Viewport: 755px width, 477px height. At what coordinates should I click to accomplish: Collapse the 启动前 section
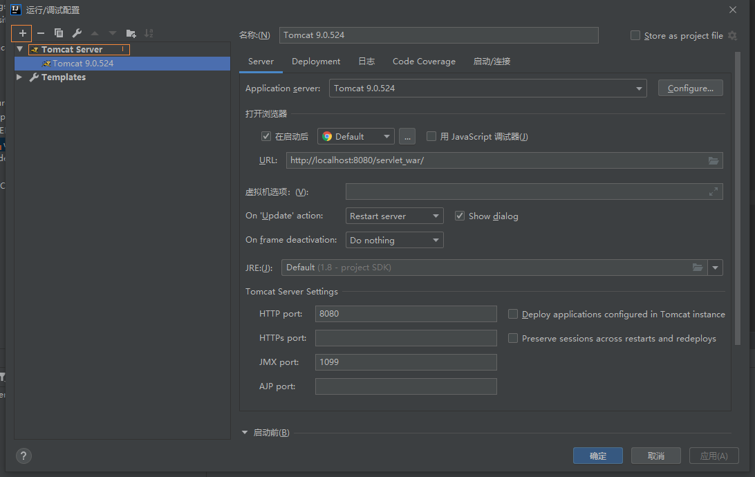click(x=245, y=432)
